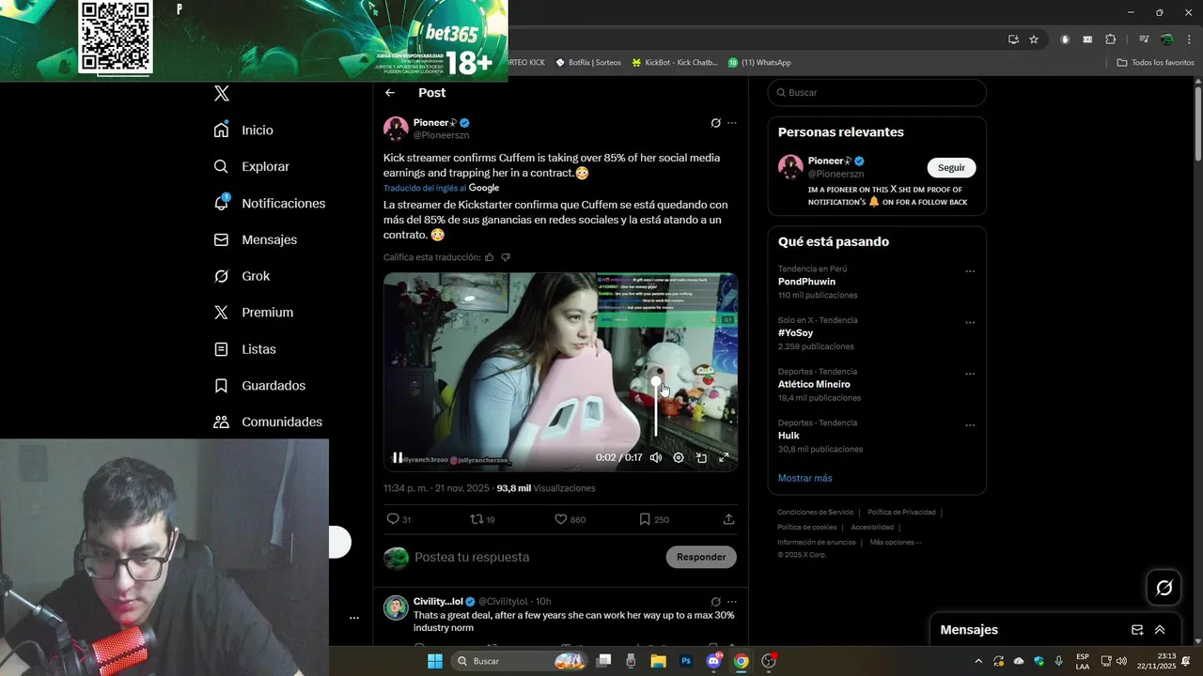Open the BotRix | Sorteos bookmark
Image resolution: width=1203 pixels, height=676 pixels.
(x=588, y=62)
